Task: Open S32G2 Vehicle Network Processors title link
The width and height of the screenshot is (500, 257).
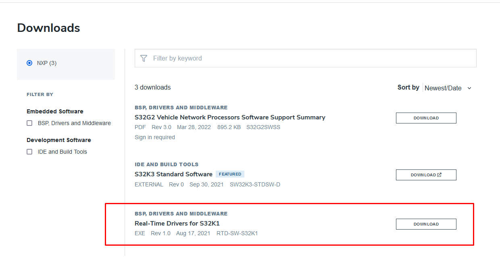Action: [230, 117]
